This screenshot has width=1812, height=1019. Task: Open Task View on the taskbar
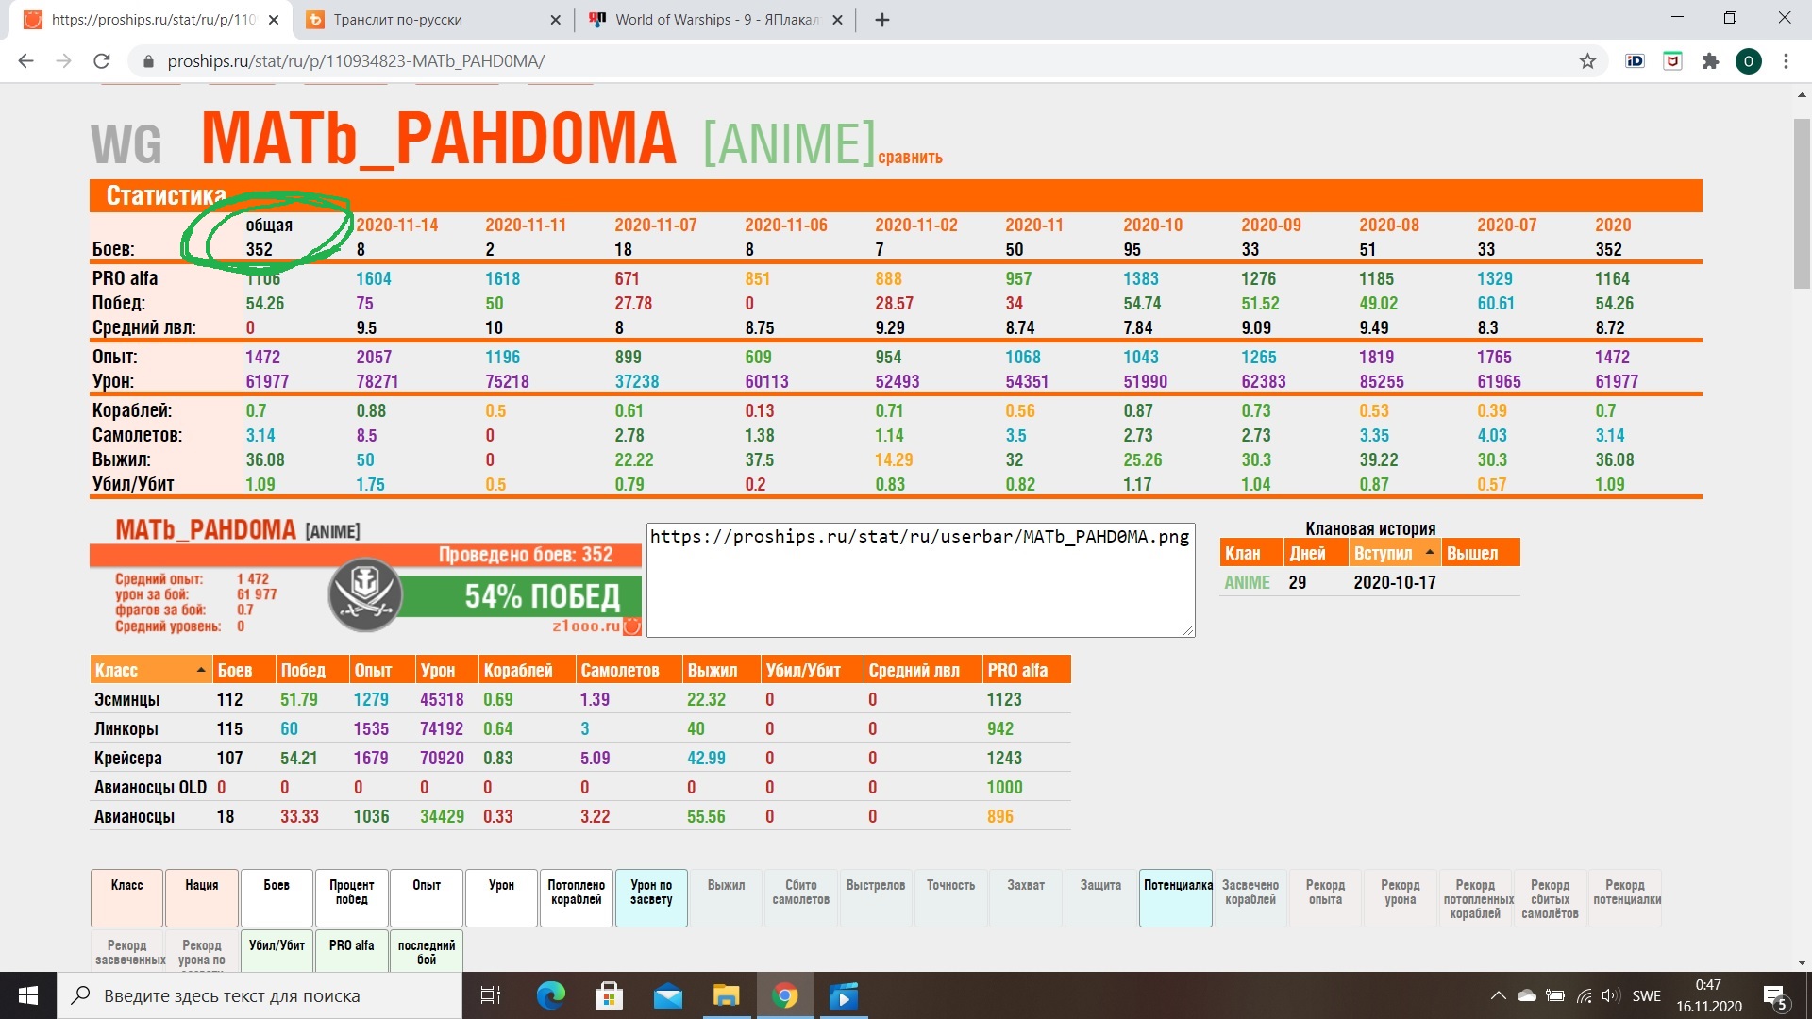pos(491,995)
